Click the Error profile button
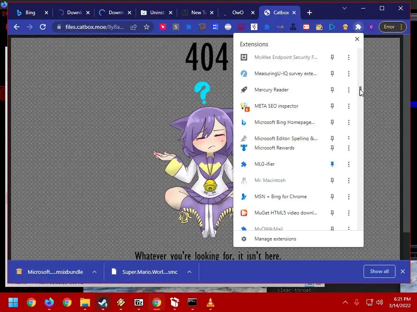417x312 pixels. tap(393, 27)
